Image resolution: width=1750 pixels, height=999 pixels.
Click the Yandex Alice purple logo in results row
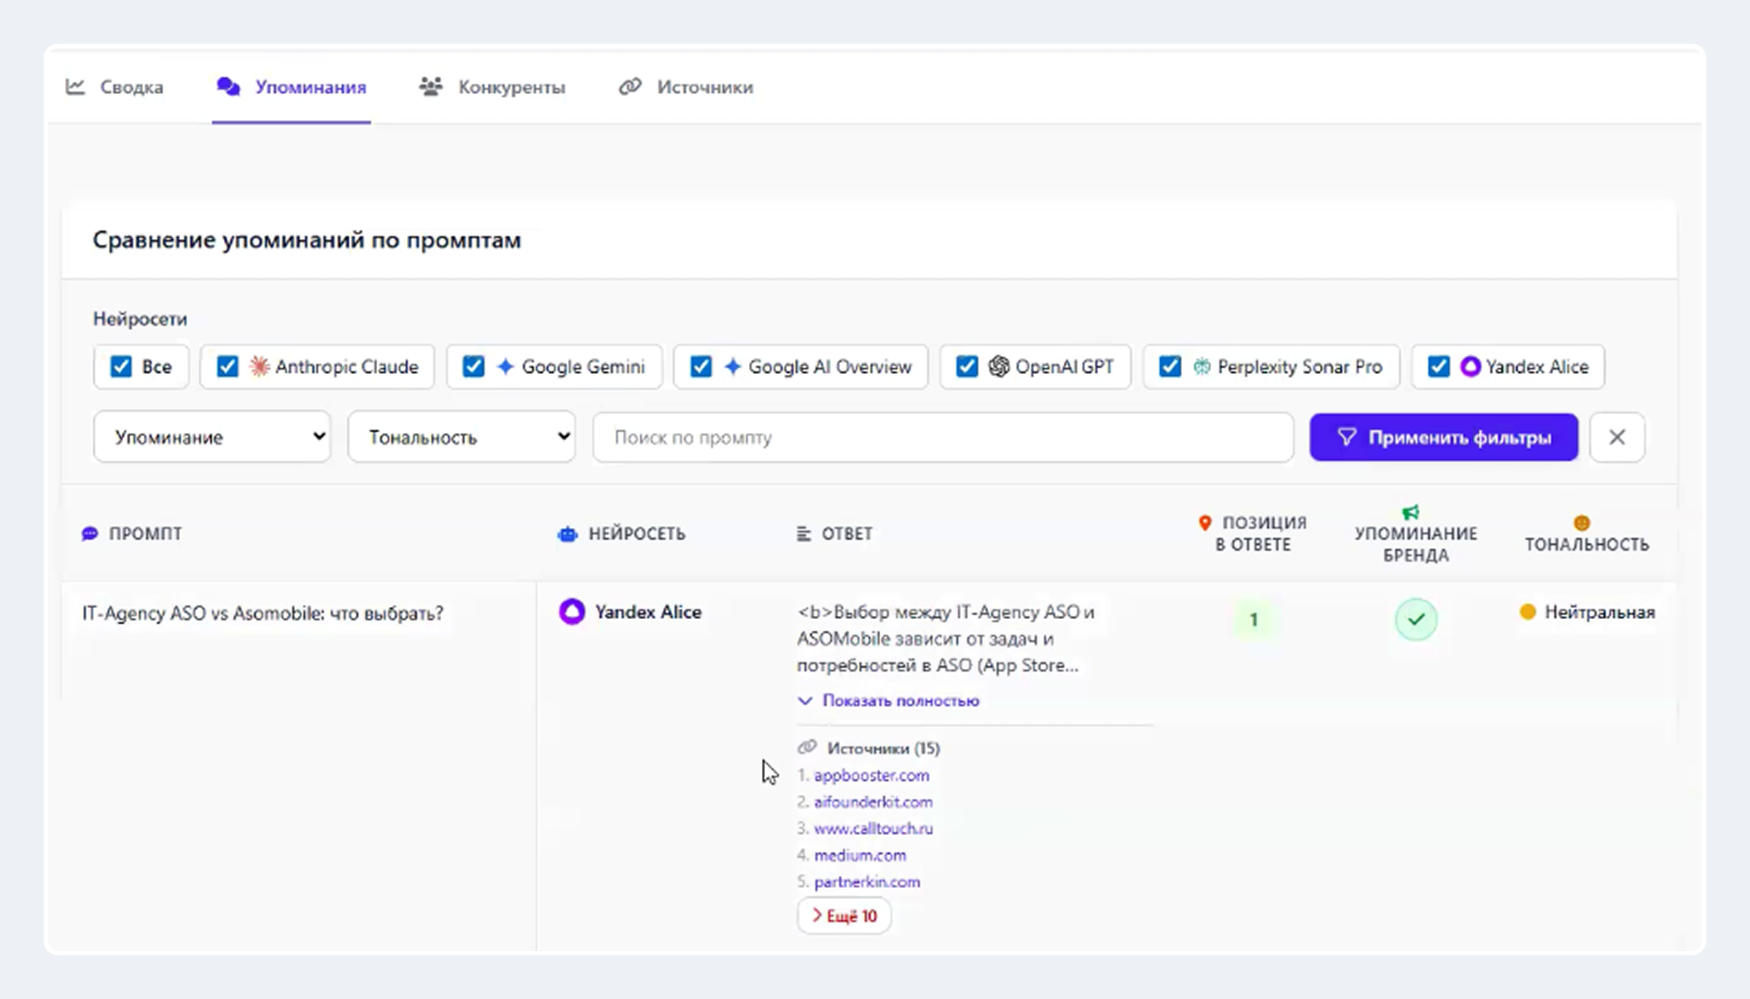click(572, 611)
